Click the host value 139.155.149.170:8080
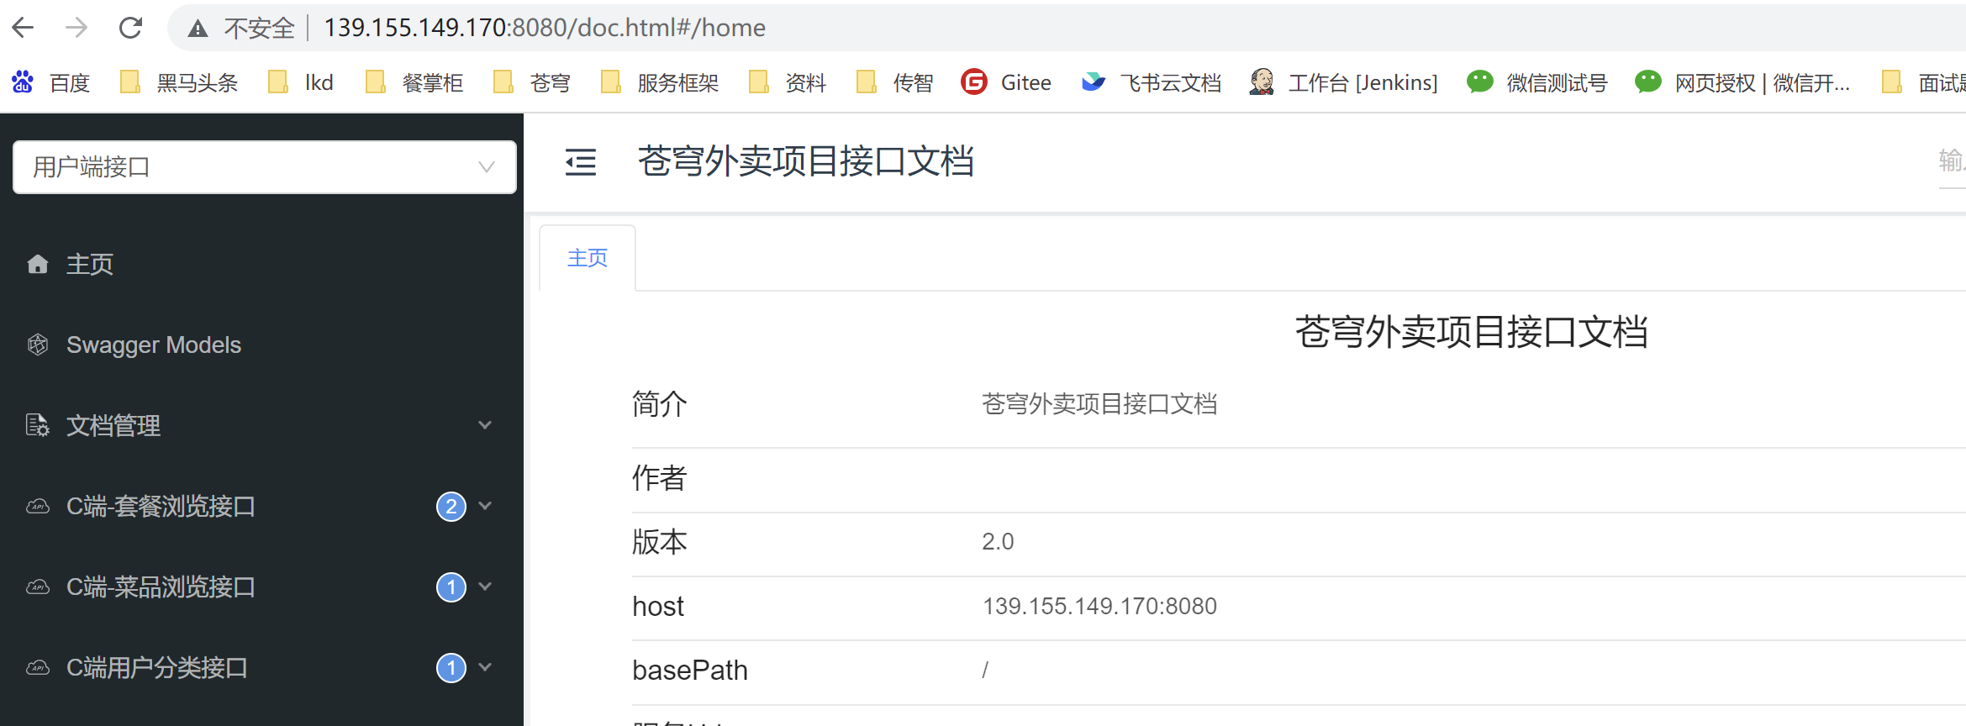The image size is (1966, 726). [x=1099, y=606]
